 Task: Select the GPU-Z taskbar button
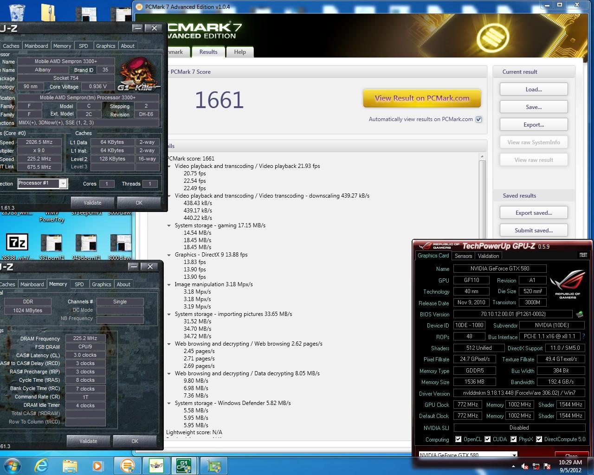(x=213, y=466)
